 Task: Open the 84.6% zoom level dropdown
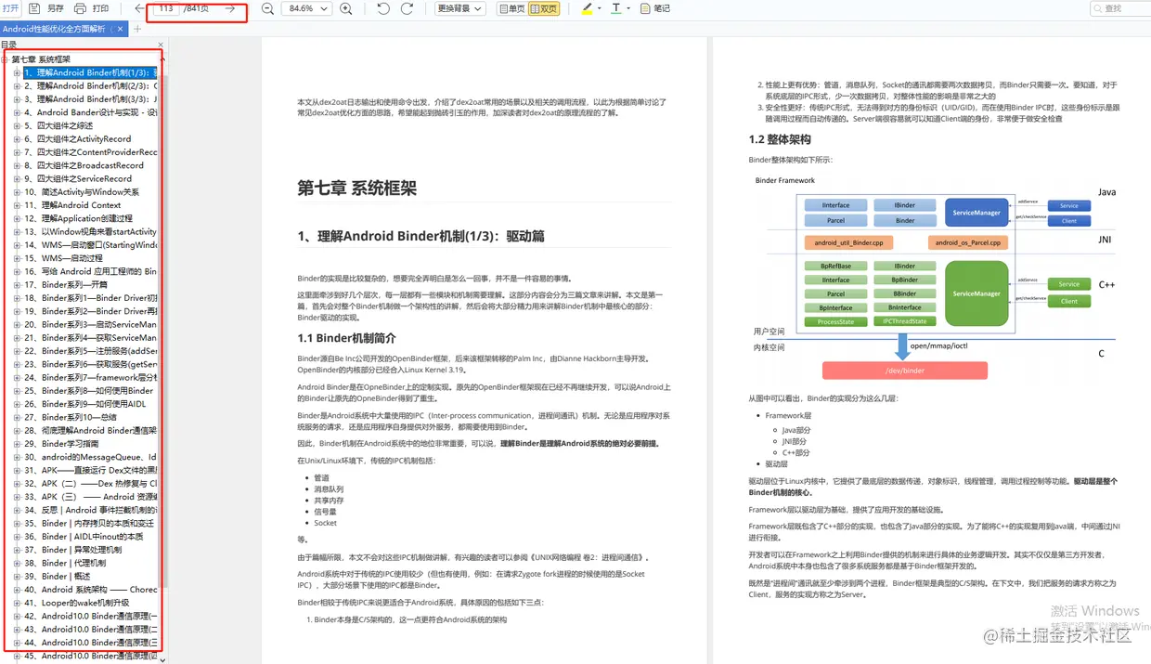306,8
